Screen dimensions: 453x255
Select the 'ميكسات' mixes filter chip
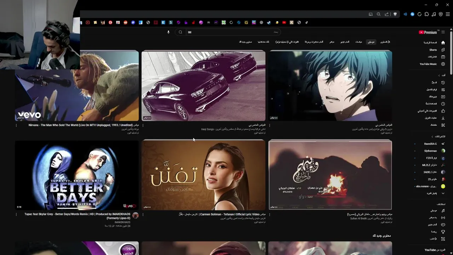pyautogui.click(x=359, y=42)
